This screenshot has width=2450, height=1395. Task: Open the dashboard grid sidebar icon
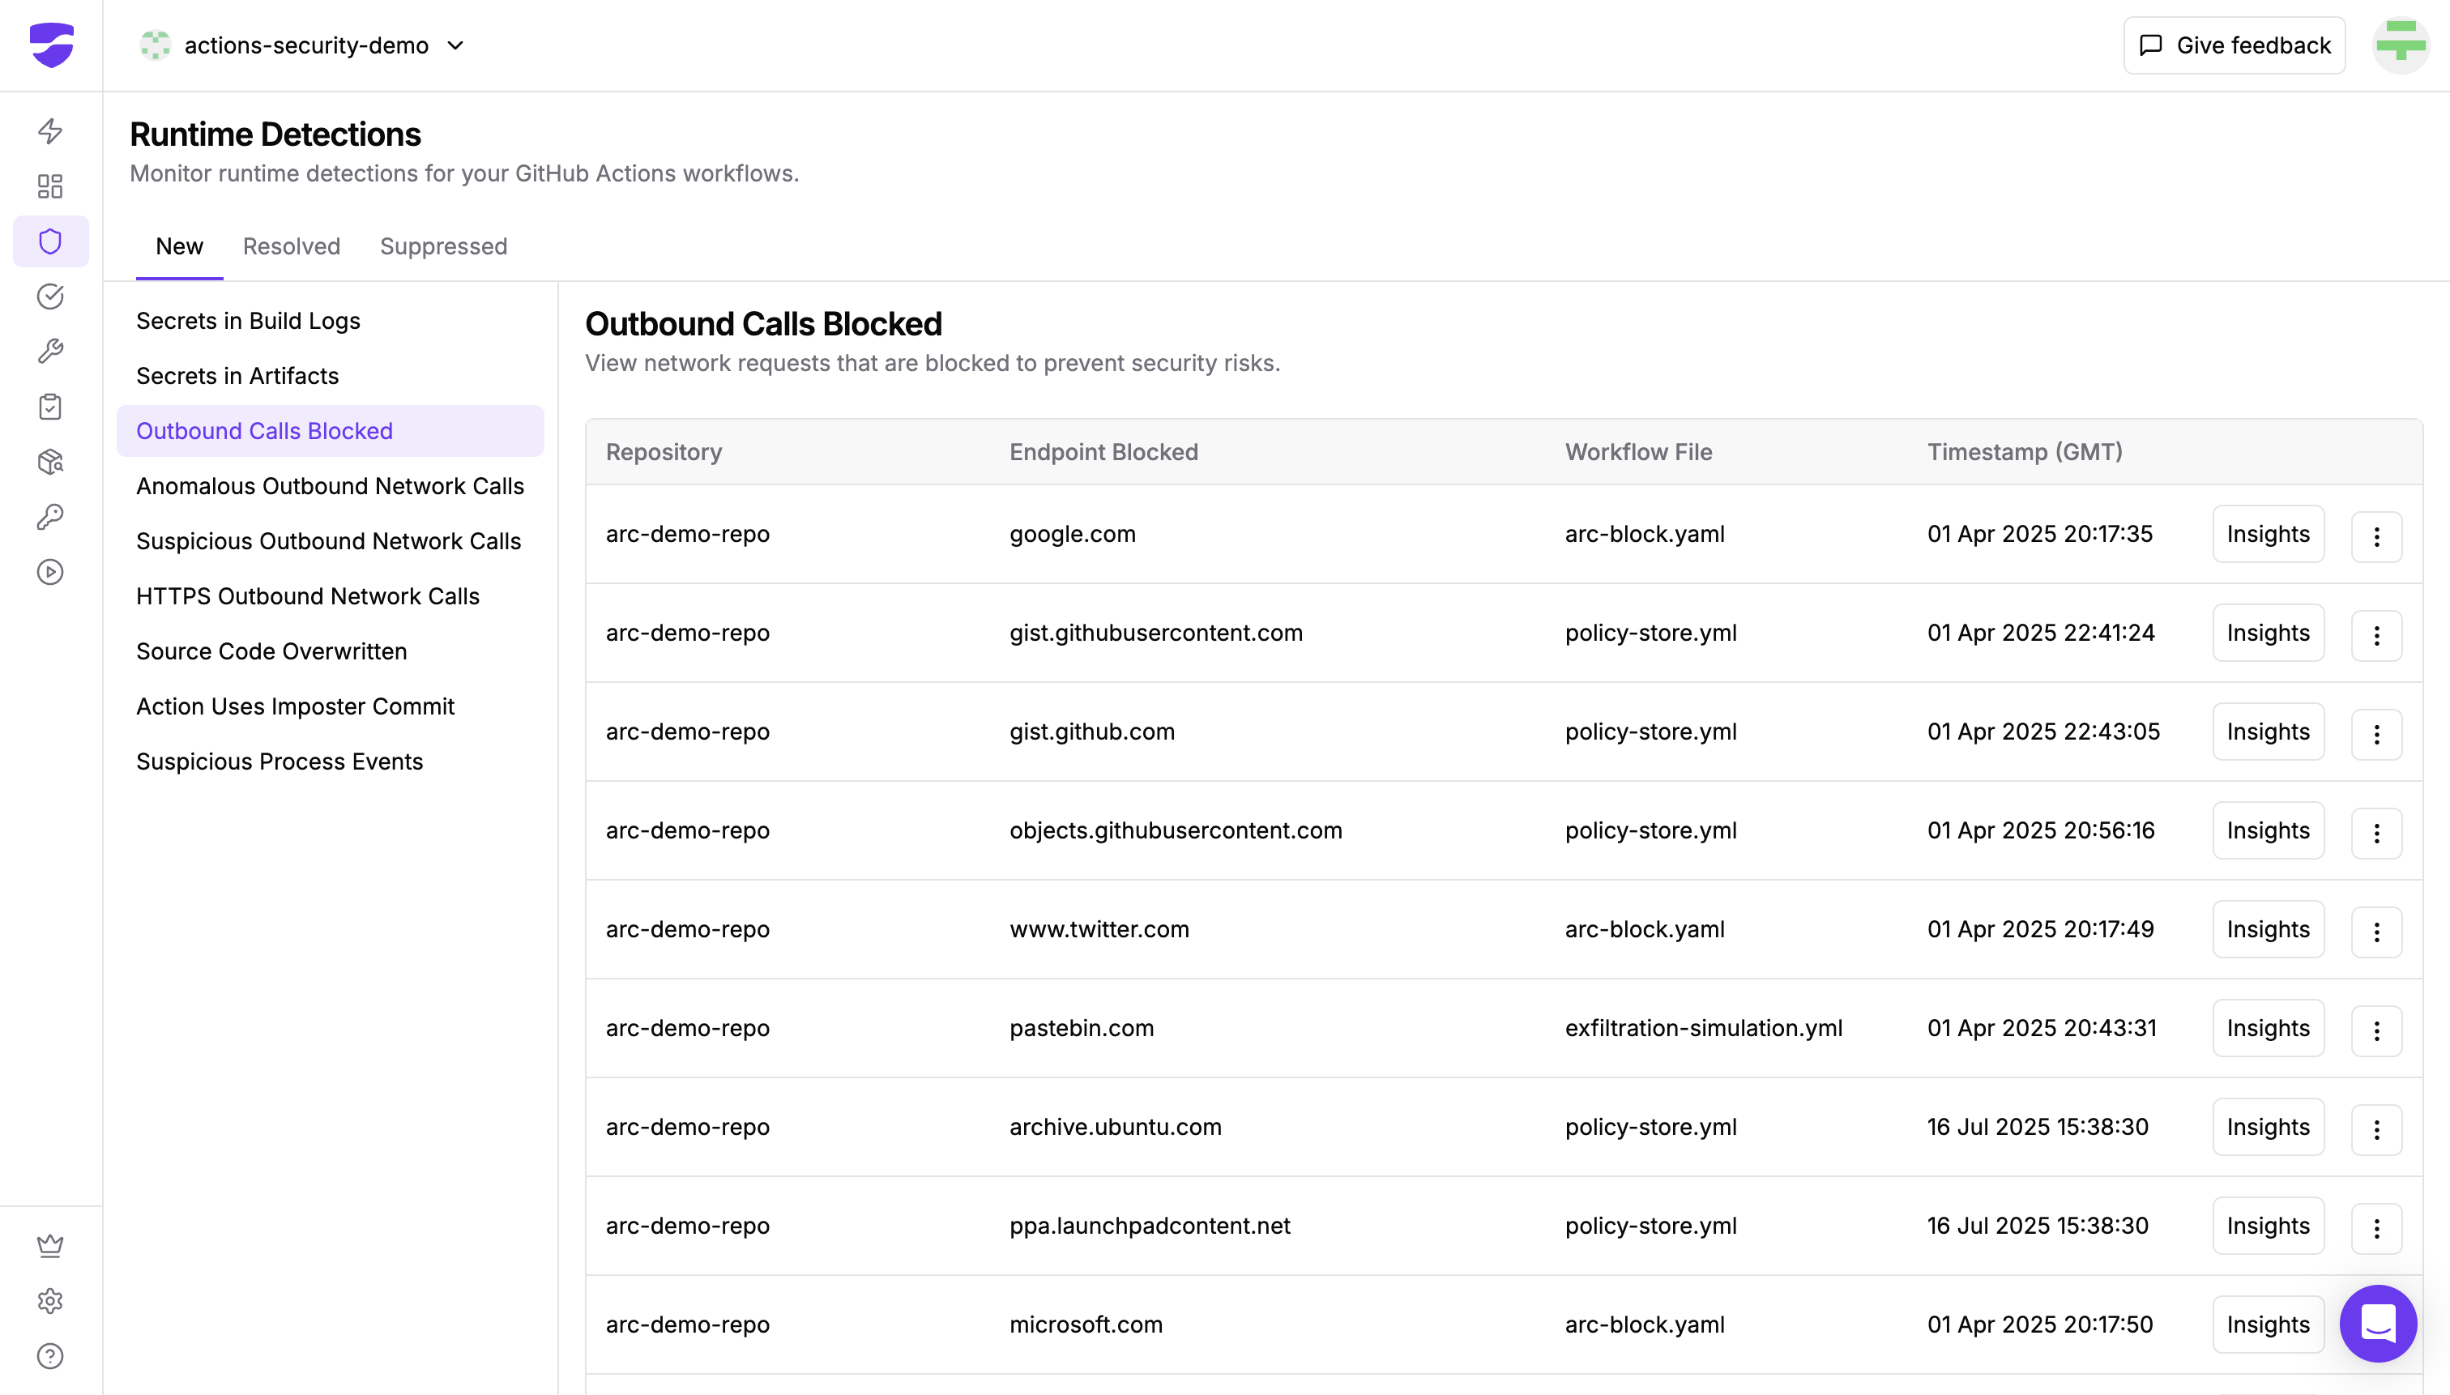click(49, 186)
